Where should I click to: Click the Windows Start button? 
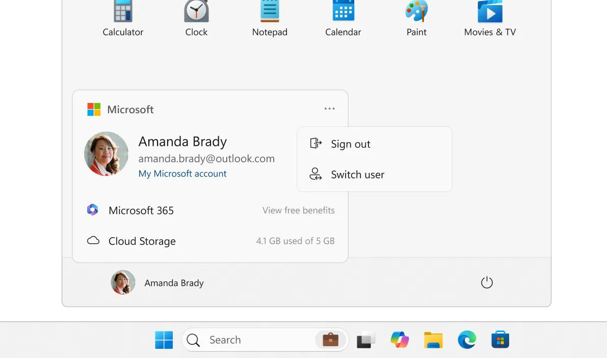(x=164, y=340)
